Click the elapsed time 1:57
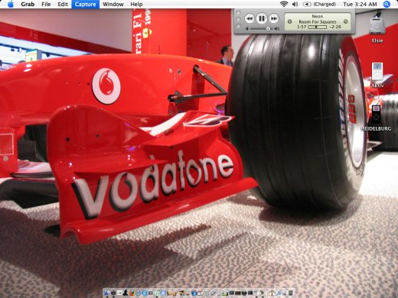Image resolution: width=398 pixels, height=298 pixels. (x=302, y=27)
